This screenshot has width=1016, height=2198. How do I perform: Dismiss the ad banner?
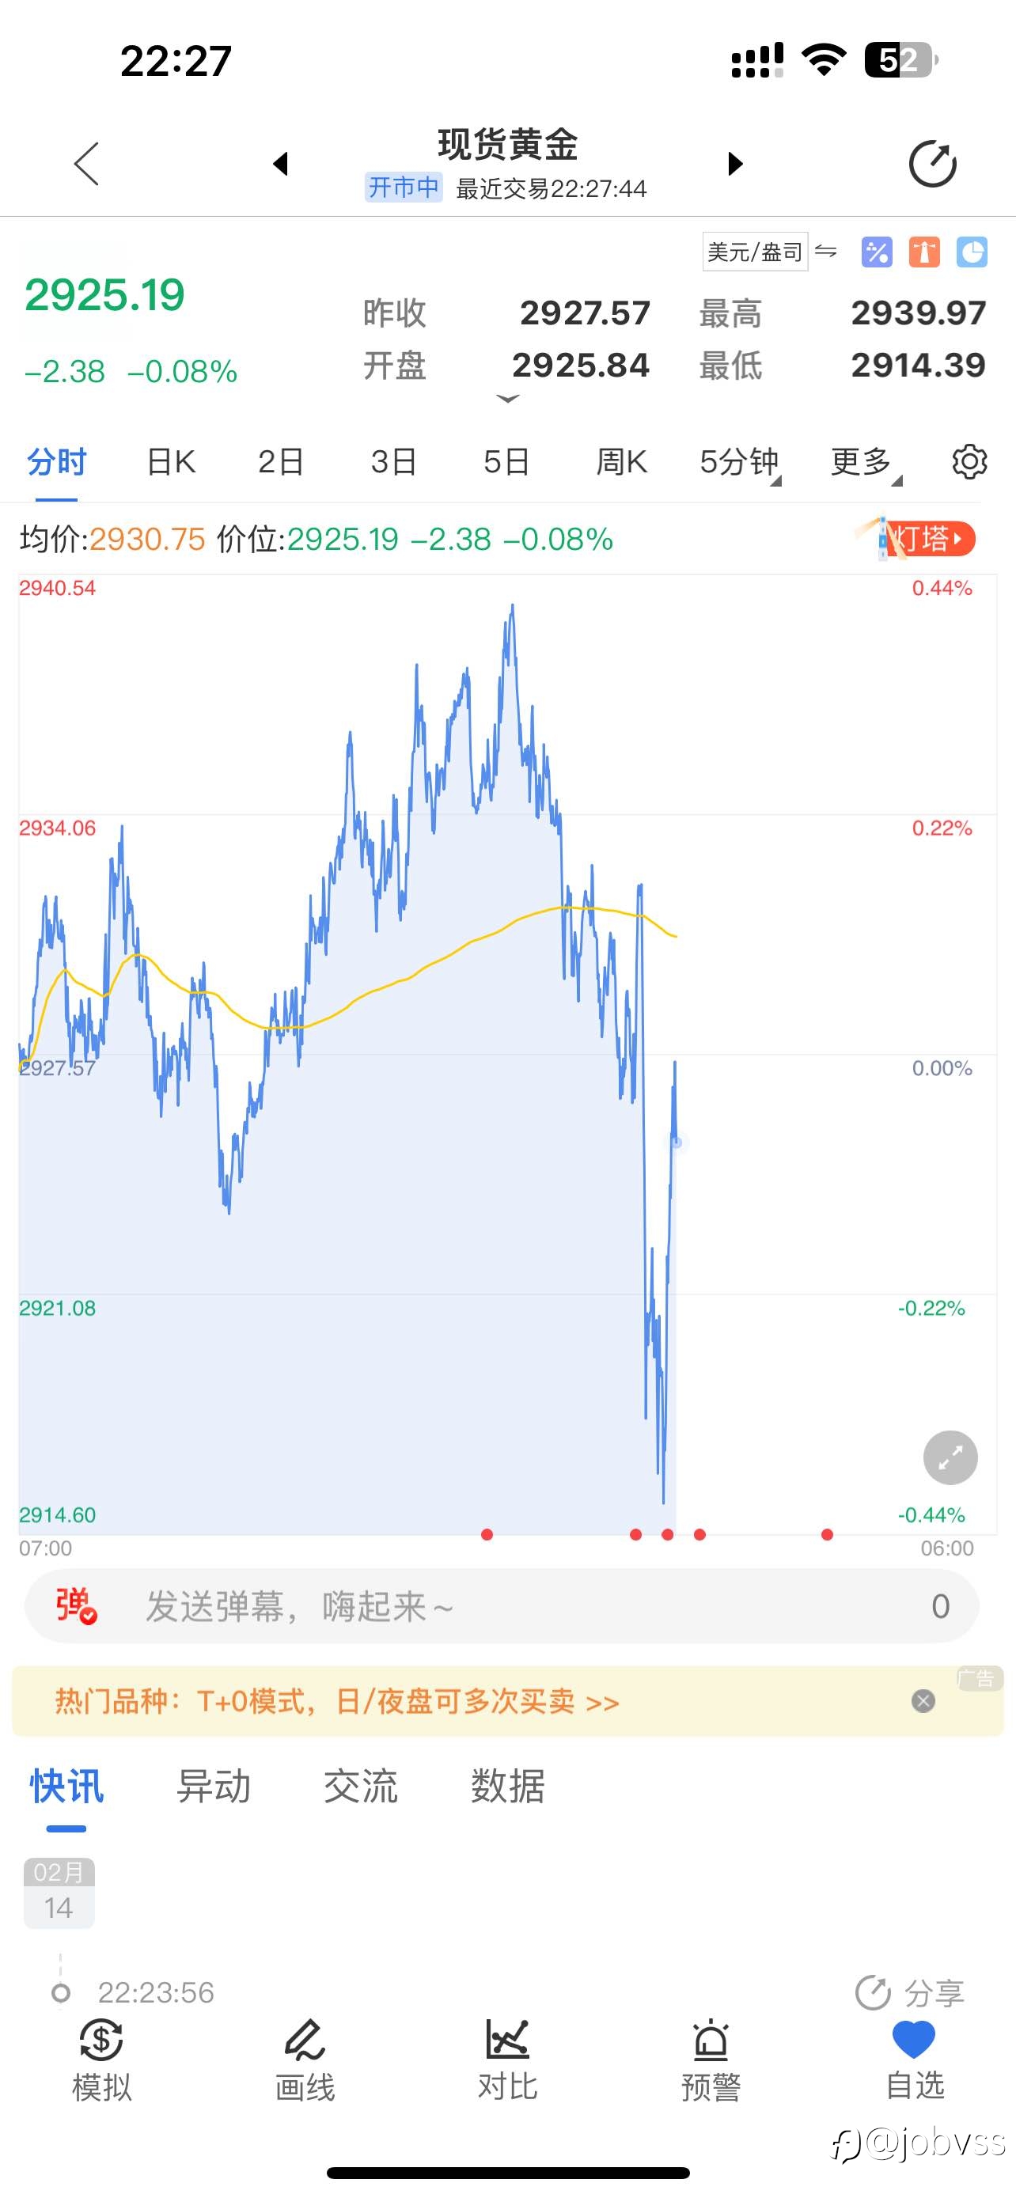click(x=923, y=1701)
